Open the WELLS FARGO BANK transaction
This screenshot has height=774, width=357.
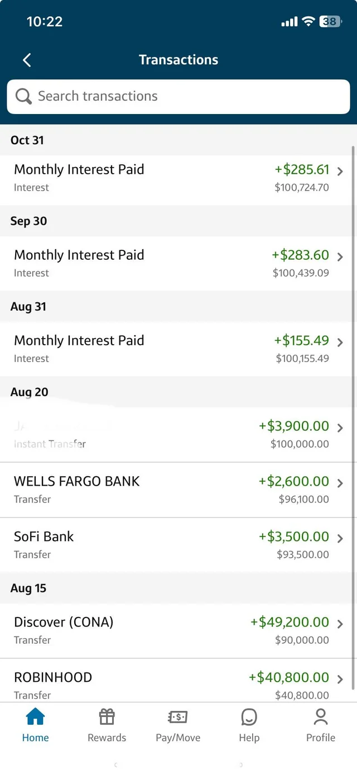tap(167, 490)
